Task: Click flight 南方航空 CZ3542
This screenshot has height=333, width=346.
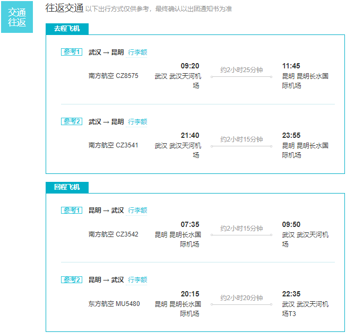Action: click(x=114, y=234)
